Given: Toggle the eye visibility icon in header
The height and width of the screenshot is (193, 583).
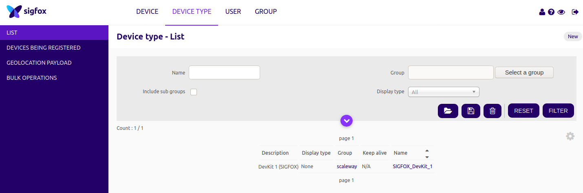Looking at the screenshot, I should tap(561, 12).
